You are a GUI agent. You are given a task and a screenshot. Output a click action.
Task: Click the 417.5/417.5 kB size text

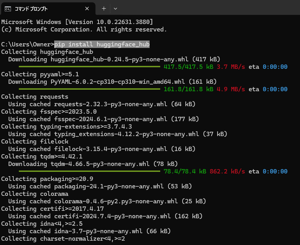188,67
